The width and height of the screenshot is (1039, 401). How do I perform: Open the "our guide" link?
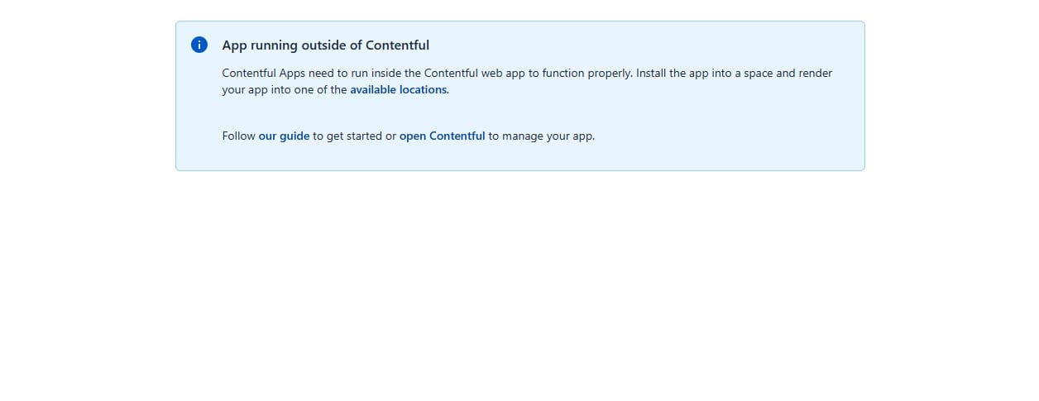pyautogui.click(x=284, y=136)
